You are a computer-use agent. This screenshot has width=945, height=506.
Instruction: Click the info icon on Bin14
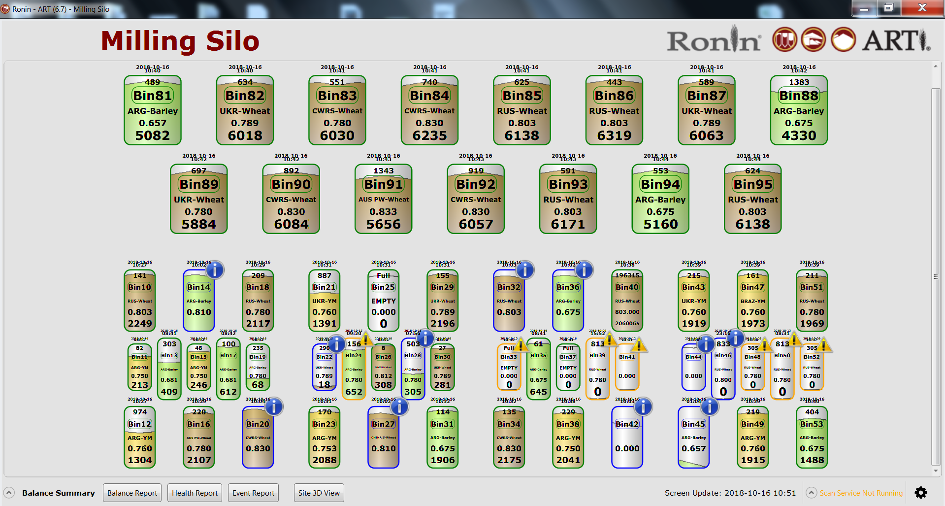(215, 270)
